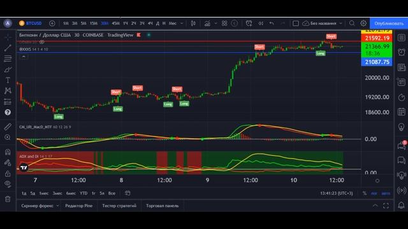This screenshot has height=229, width=408.
Task: Select the active 30M timeframe
Action: (x=105, y=24)
